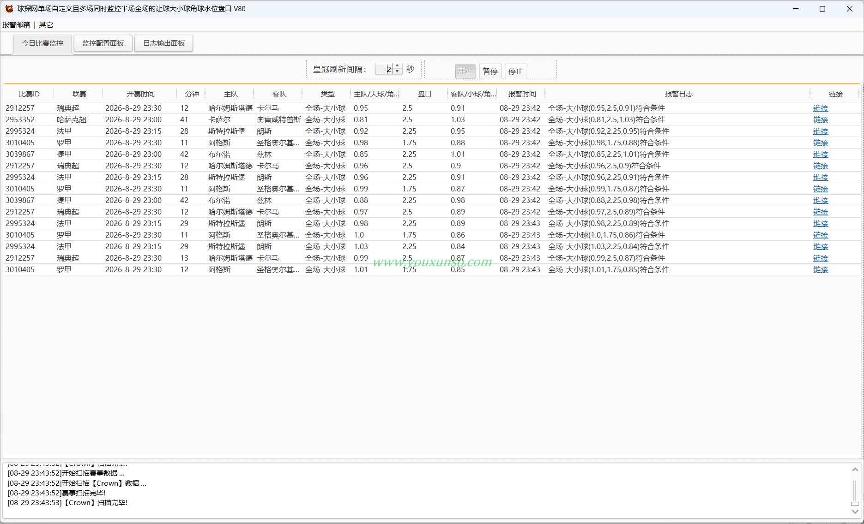Click the 停止 stop button

click(x=515, y=71)
